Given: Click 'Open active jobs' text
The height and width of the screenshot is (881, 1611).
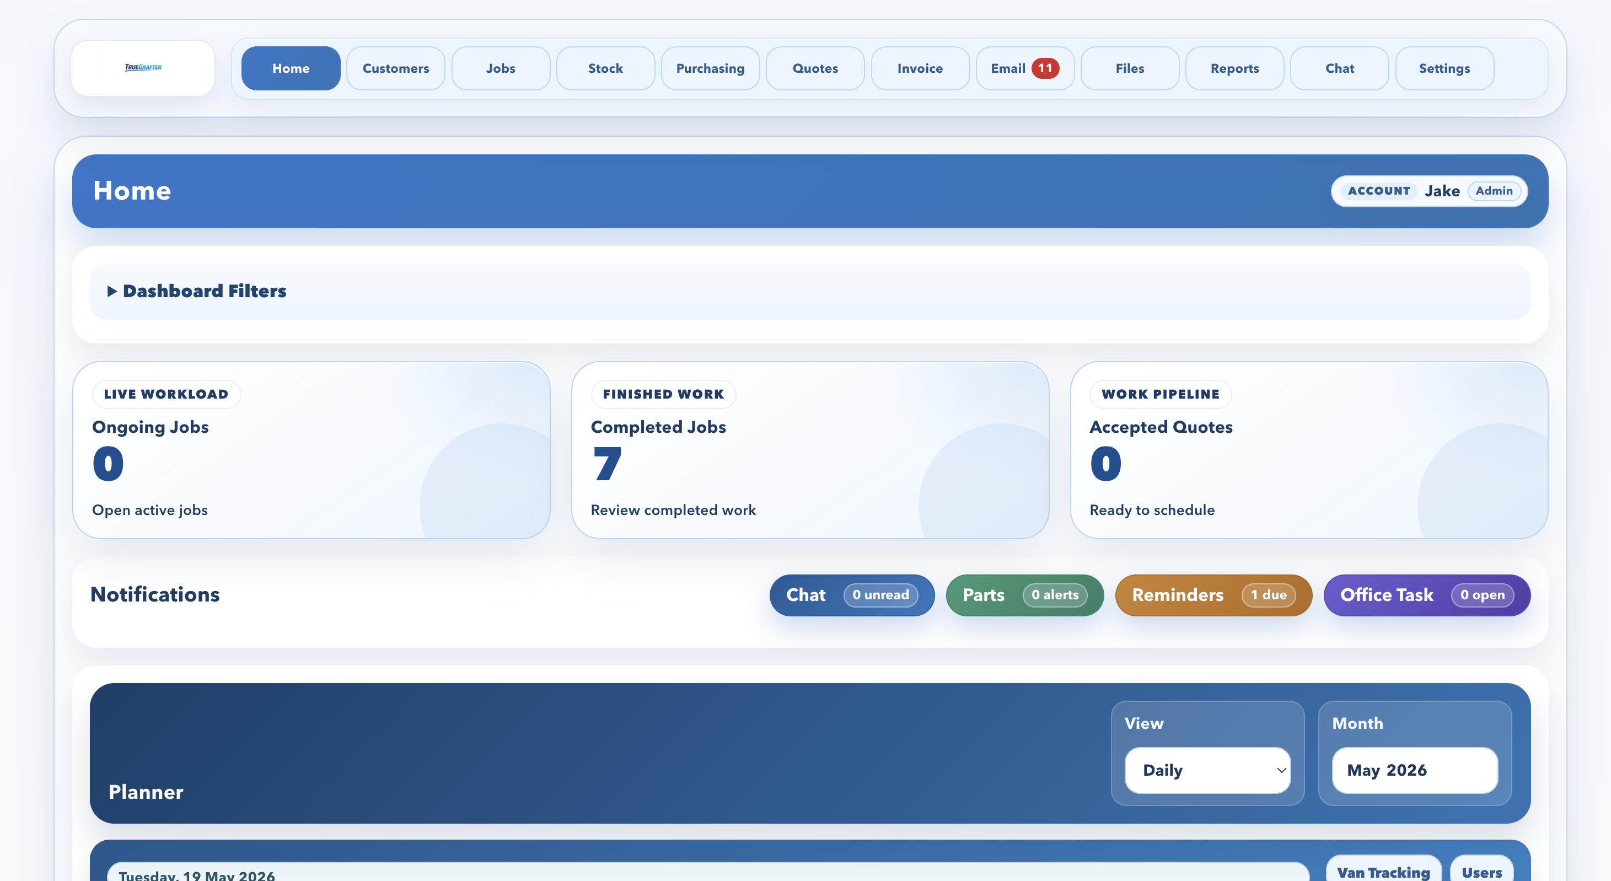Looking at the screenshot, I should [149, 510].
